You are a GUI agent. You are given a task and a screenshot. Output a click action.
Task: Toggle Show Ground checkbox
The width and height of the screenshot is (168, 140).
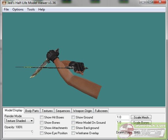(73, 117)
